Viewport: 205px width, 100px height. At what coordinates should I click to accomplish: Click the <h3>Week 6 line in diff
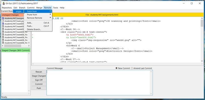click(x=73, y=46)
